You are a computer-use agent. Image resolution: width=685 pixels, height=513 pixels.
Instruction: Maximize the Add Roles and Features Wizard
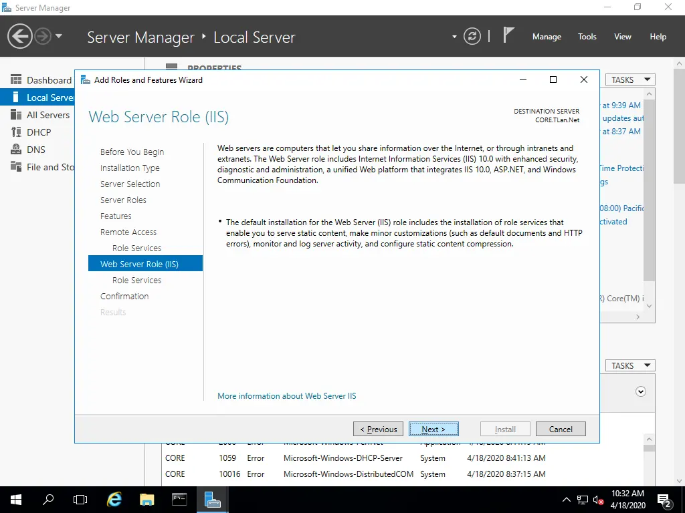point(553,79)
